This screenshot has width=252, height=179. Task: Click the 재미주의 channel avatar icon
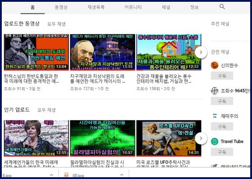click(214, 116)
